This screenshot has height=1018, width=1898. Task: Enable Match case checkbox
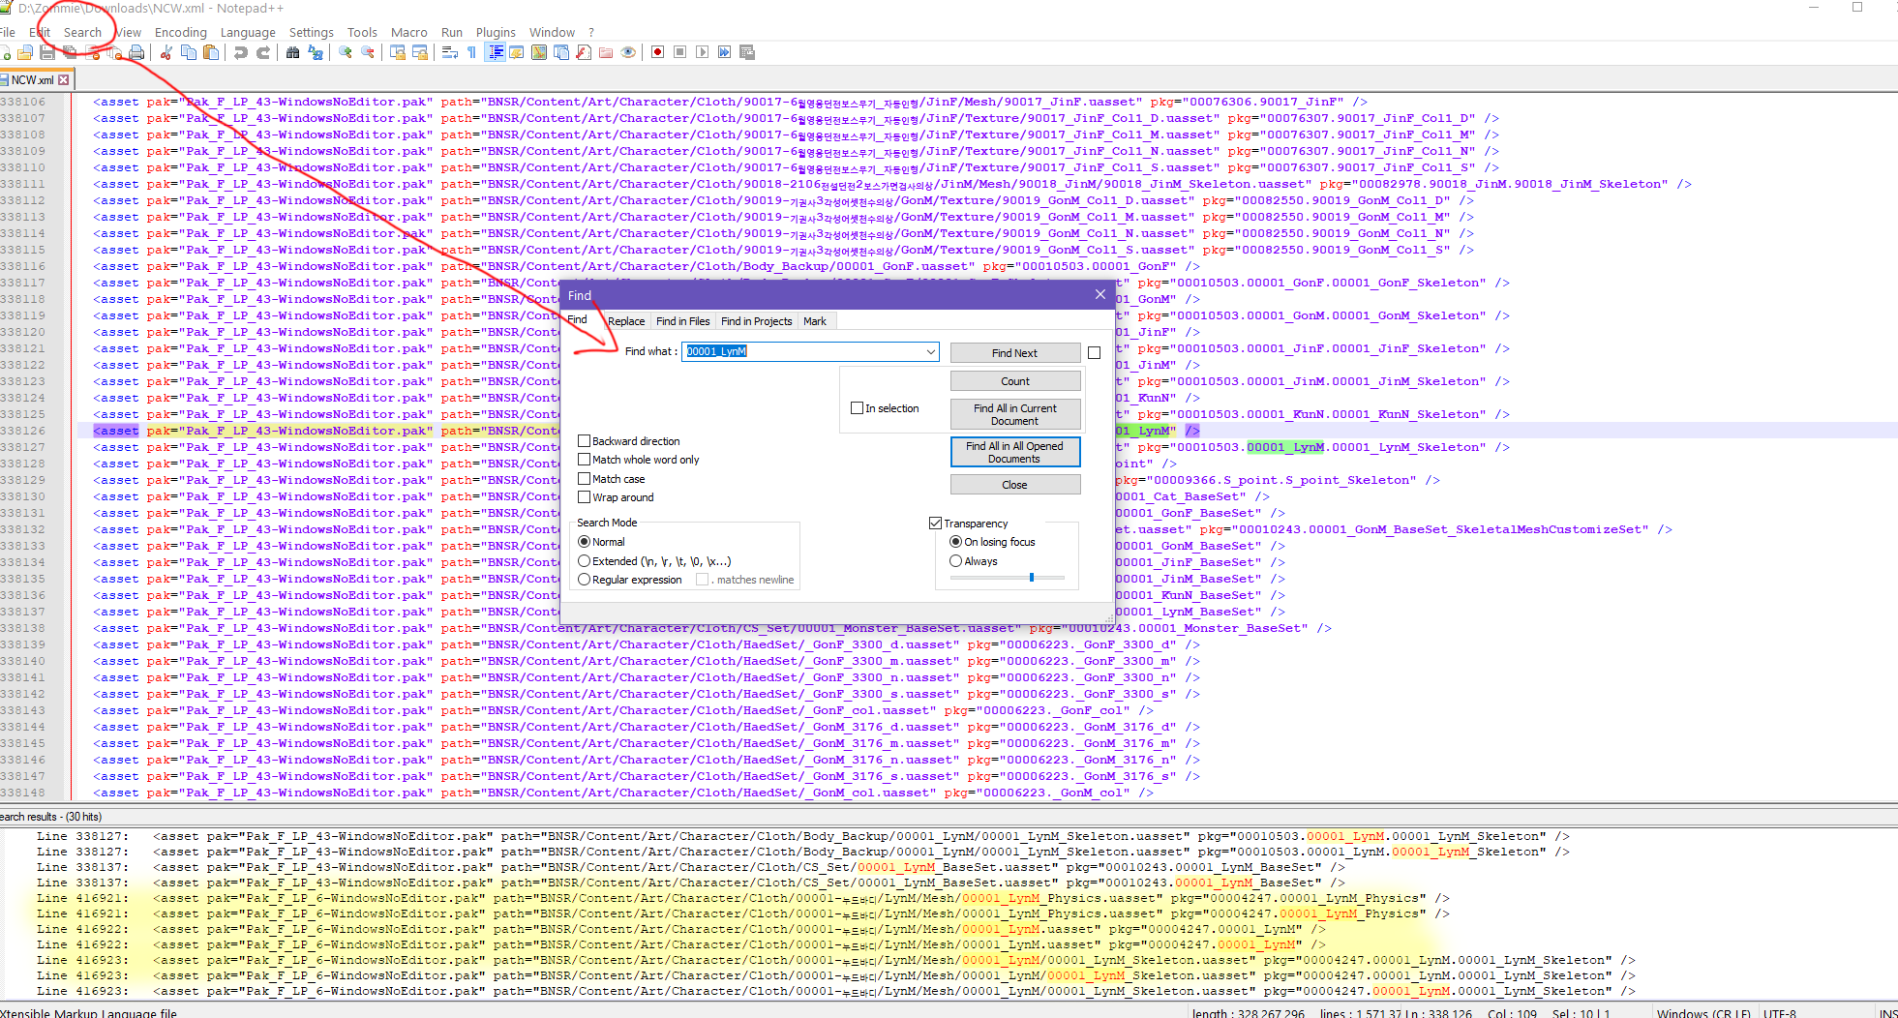coord(585,479)
